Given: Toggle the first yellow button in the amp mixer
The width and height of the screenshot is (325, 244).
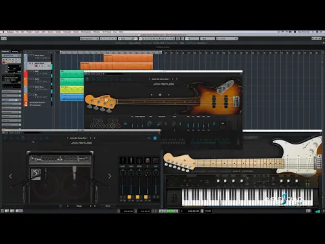Looking at the screenshot, I should tap(129, 197).
